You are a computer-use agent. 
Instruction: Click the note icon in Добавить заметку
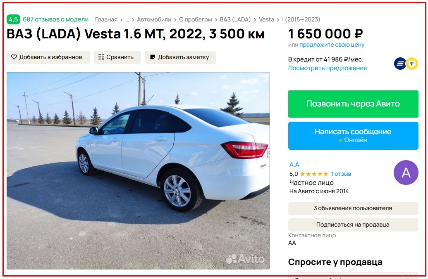tap(153, 57)
